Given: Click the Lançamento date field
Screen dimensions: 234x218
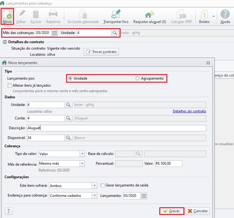Looking at the screenshot, I should click(132, 196).
